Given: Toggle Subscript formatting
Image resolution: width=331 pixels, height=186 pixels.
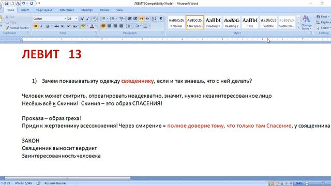Looking at the screenshot, I should click(x=63, y=26).
